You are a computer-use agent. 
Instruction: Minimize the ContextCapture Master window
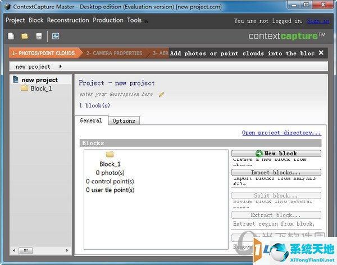coord(294,5)
